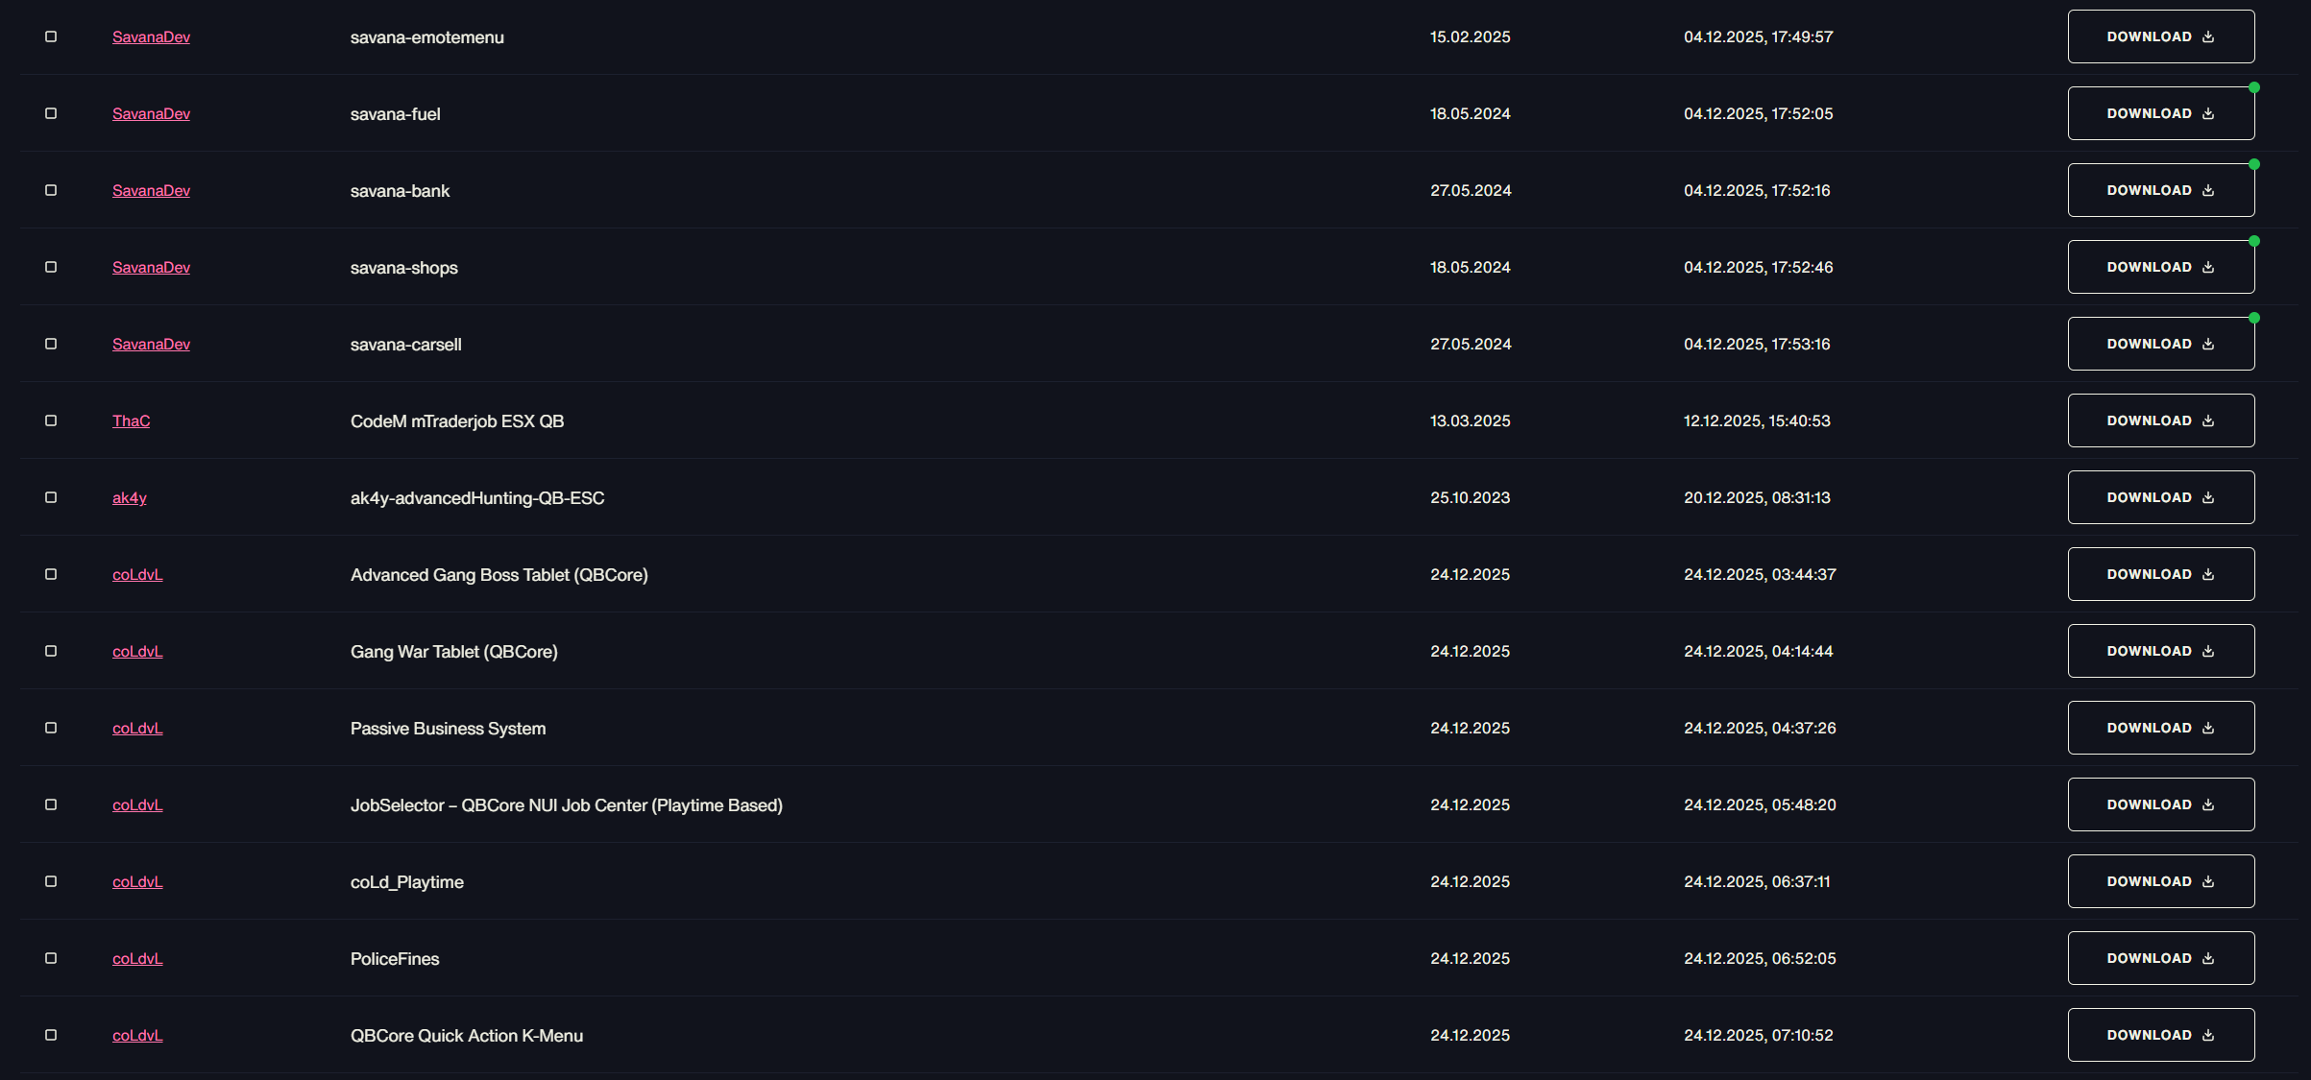Click the download arrow icon for PoliceFines

coord(2208,958)
